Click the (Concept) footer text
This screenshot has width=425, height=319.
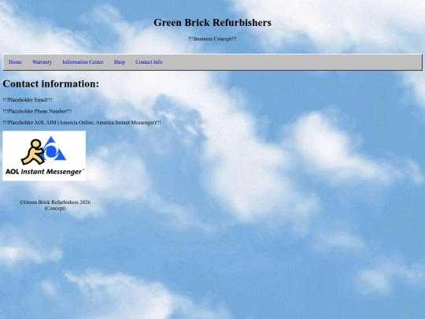point(55,208)
